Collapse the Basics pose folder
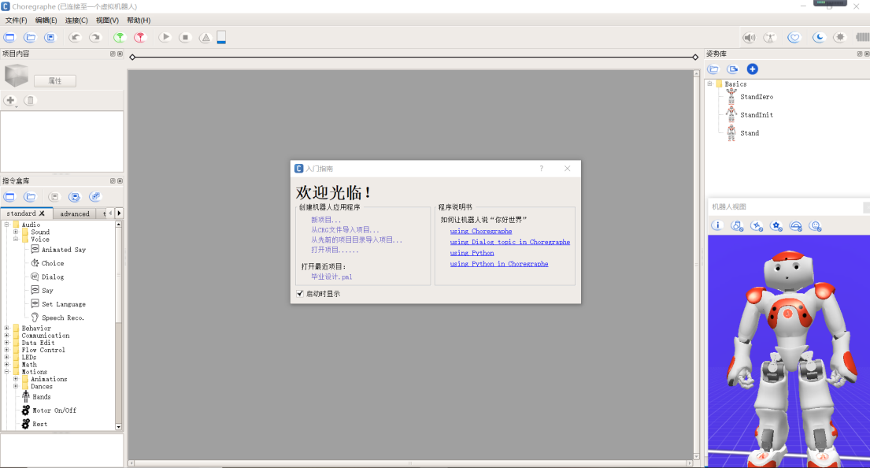Viewport: 870px width, 468px height. (709, 84)
